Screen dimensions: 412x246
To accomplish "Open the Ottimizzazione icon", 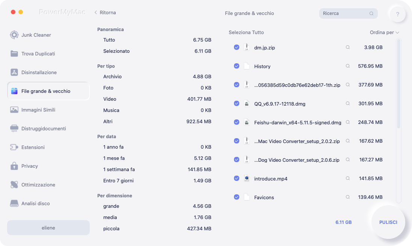I will (x=14, y=185).
